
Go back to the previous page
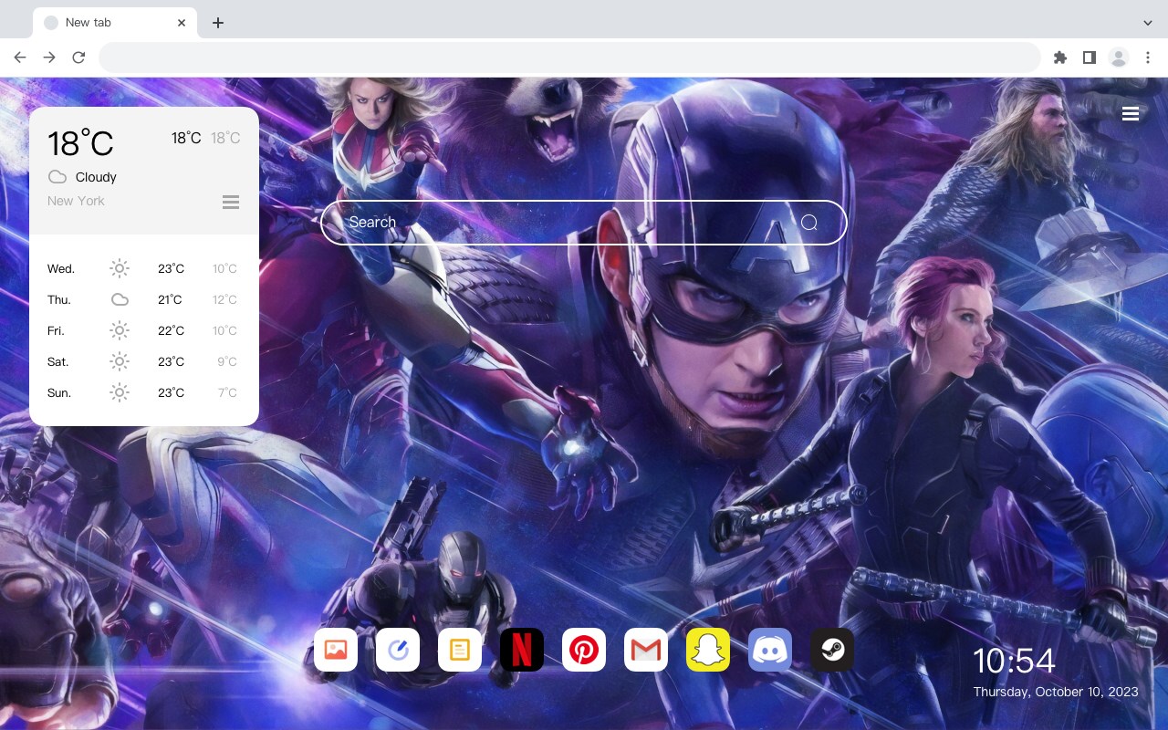20,57
